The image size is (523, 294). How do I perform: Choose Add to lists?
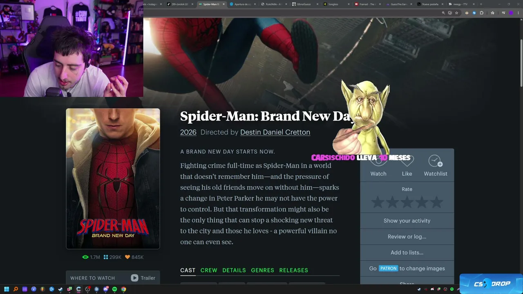(407, 252)
